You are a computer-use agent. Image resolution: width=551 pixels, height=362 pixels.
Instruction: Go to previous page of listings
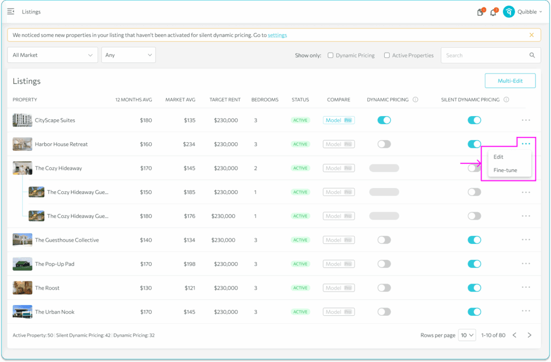tap(514, 335)
